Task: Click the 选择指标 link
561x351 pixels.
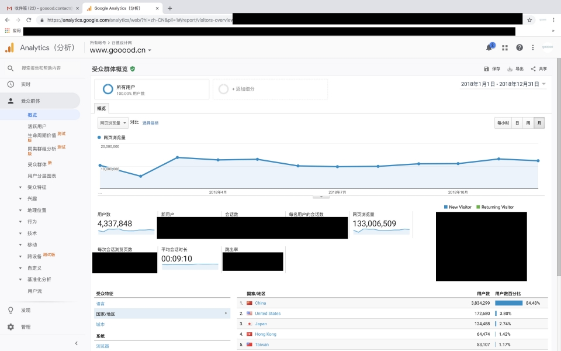Action: [150, 123]
